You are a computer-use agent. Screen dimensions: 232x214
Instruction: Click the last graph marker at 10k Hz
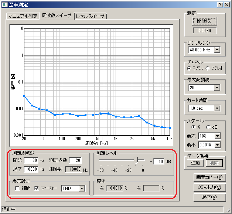[x=170, y=128]
